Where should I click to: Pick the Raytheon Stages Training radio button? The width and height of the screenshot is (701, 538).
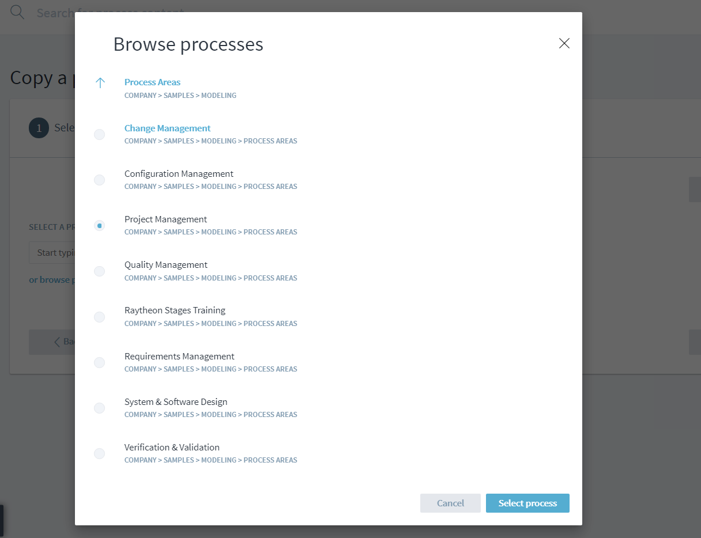100,317
